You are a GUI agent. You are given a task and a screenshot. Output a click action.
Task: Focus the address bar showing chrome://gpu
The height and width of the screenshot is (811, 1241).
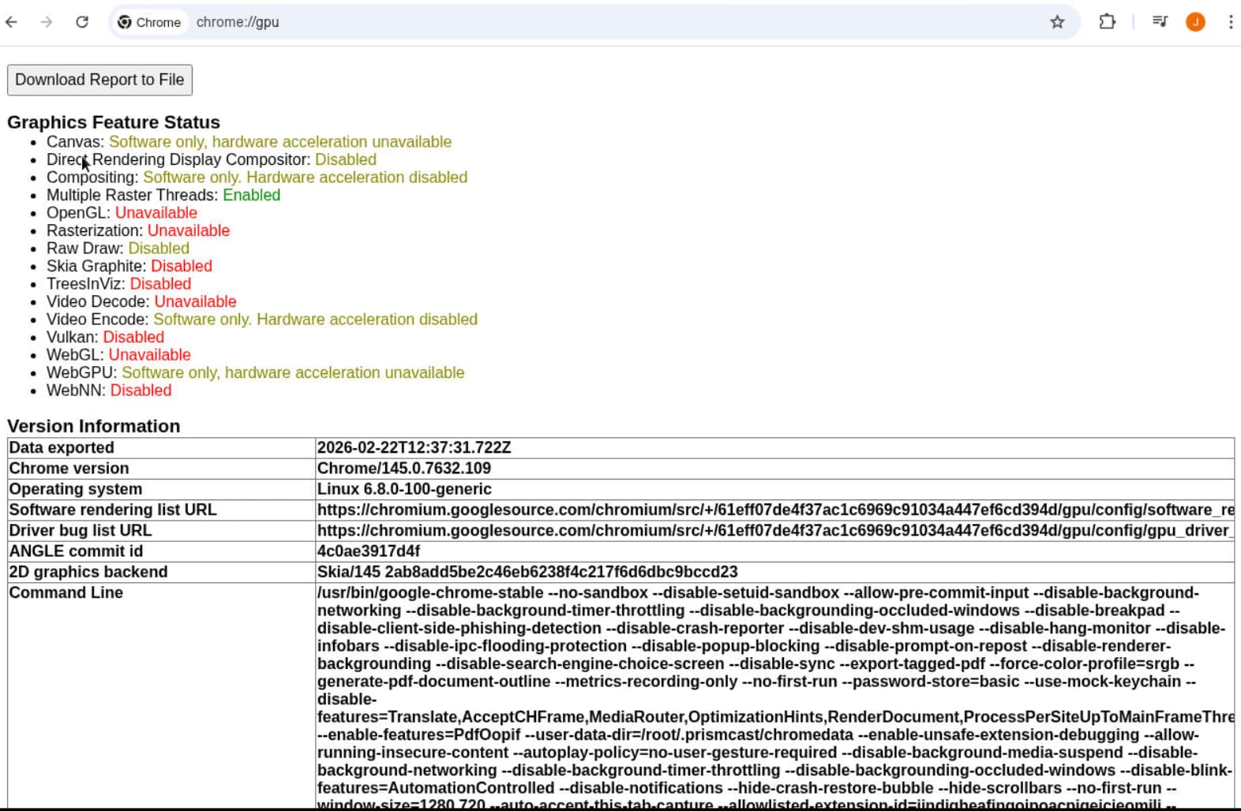click(x=553, y=22)
